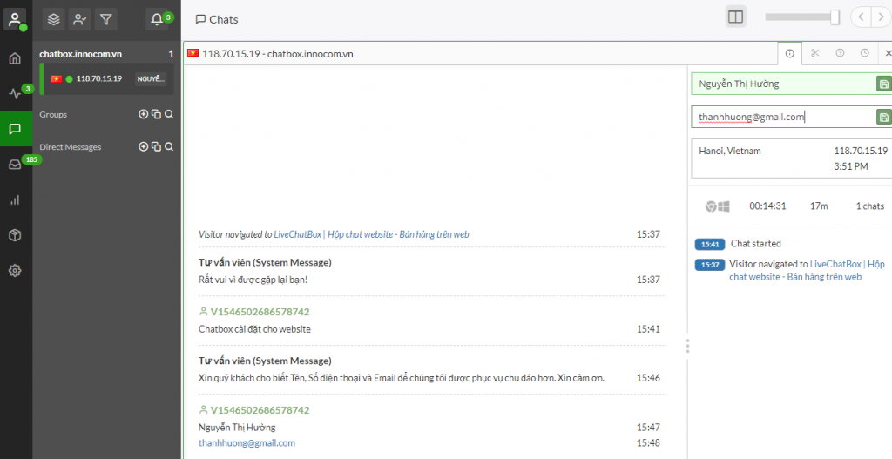Image resolution: width=892 pixels, height=459 pixels.
Task: Search Direct Messages with magnifier icon
Action: 169,146
